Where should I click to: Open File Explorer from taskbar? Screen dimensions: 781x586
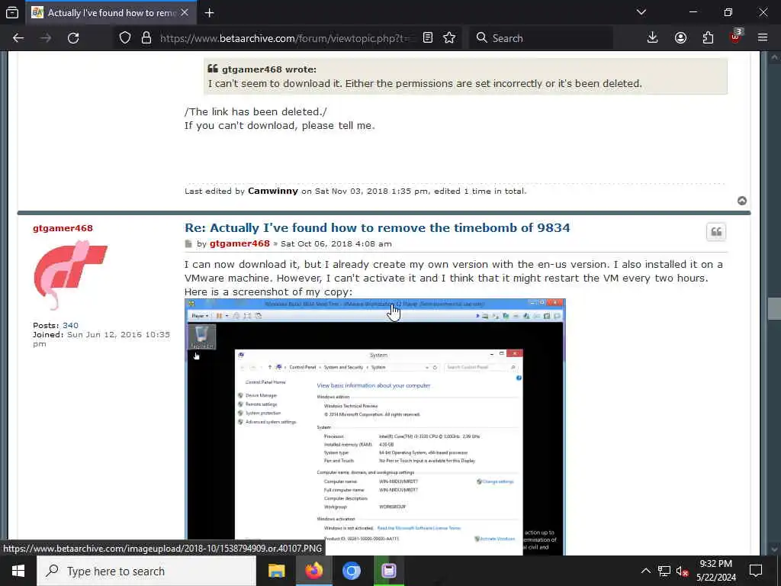[x=276, y=571]
